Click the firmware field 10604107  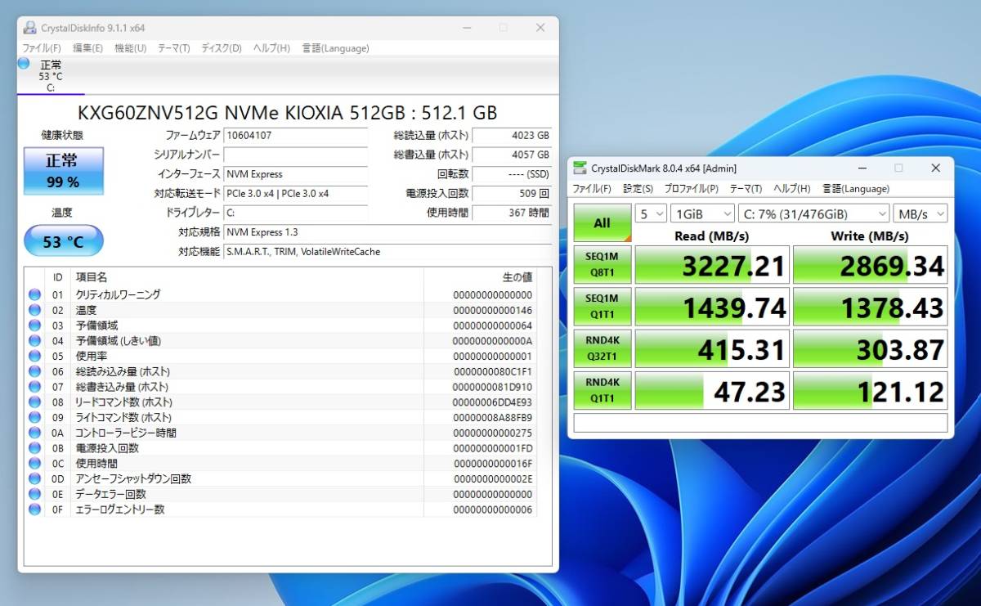point(295,136)
